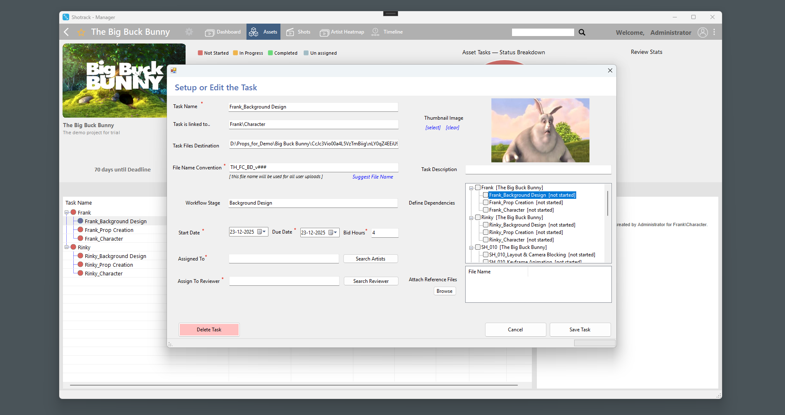Open the Due Date calendar dropdown
This screenshot has width=785, height=415.
335,232
